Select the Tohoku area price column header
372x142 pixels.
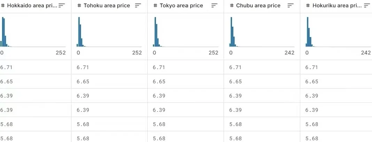pos(107,6)
